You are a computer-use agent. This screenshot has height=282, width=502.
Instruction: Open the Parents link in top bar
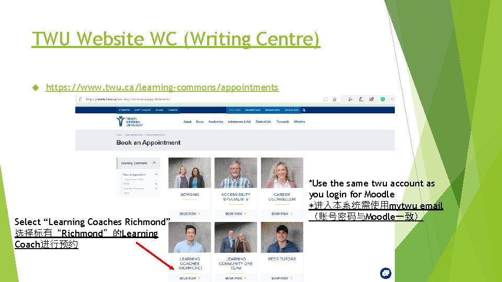click(173, 110)
